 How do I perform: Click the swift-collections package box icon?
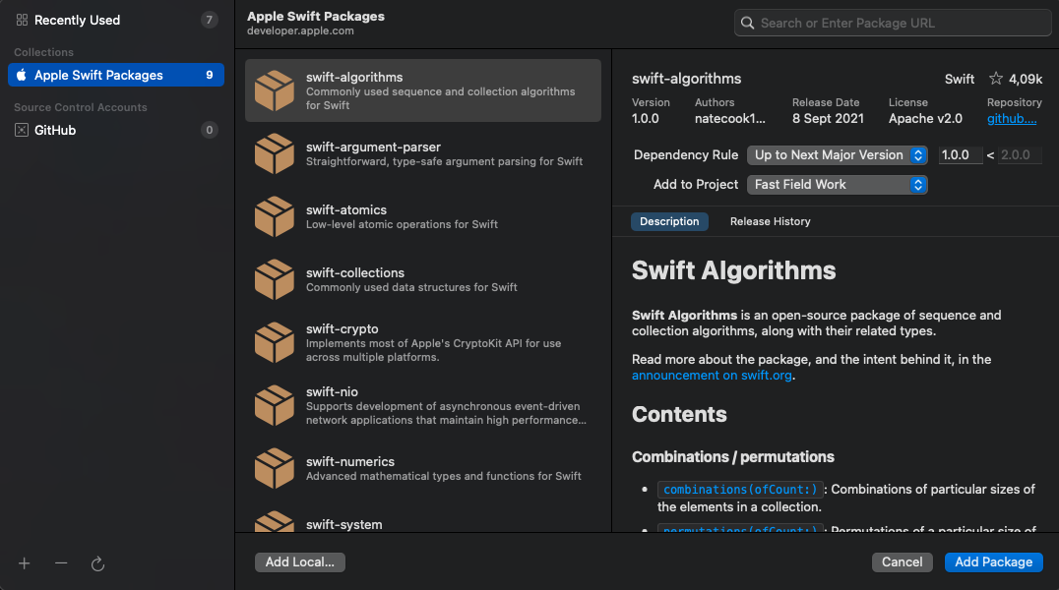click(x=275, y=279)
